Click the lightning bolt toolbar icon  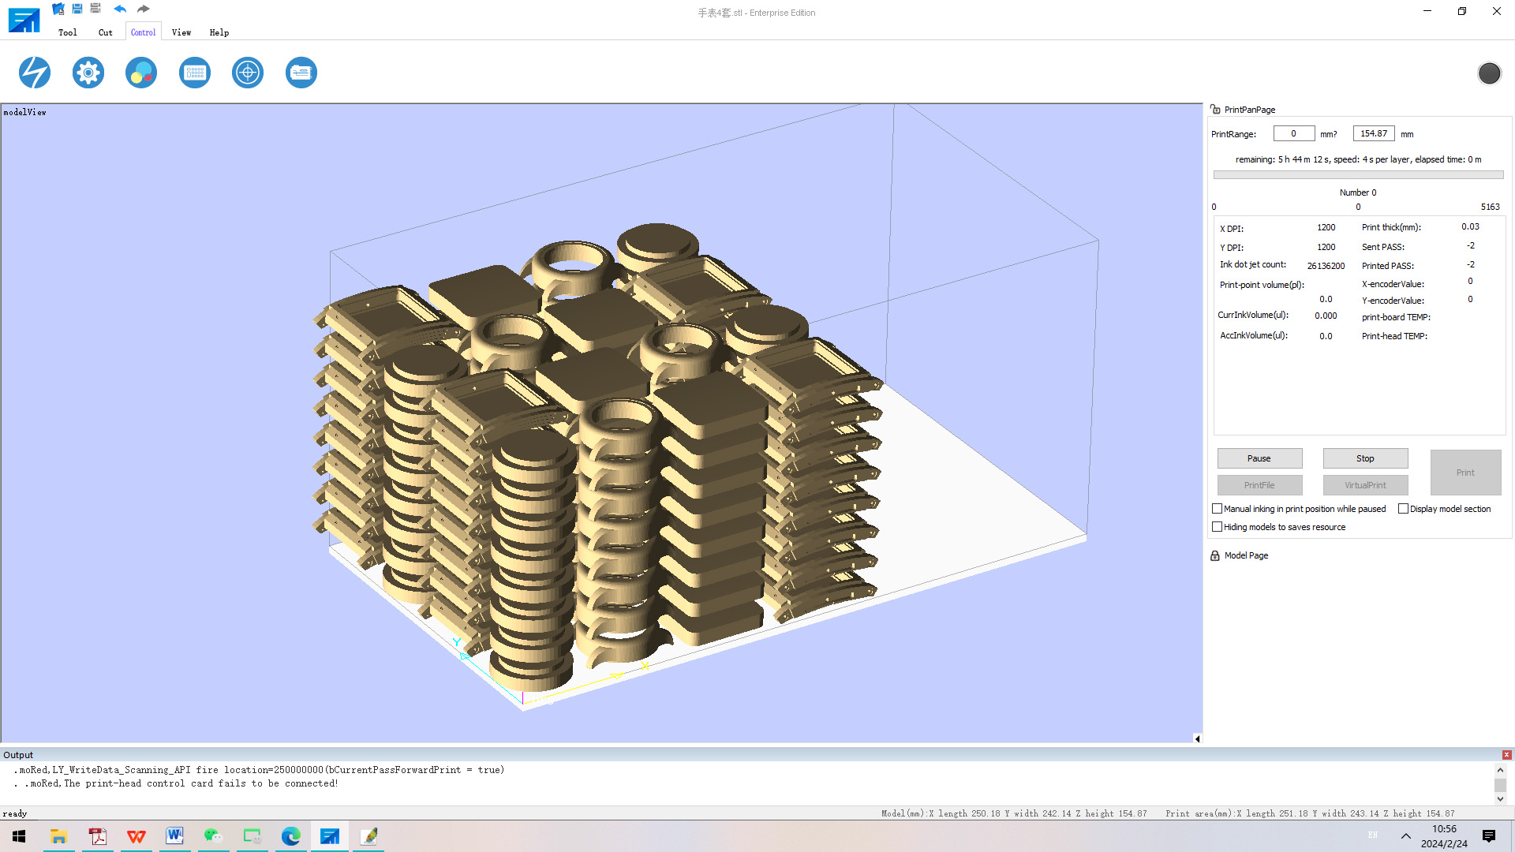click(35, 73)
